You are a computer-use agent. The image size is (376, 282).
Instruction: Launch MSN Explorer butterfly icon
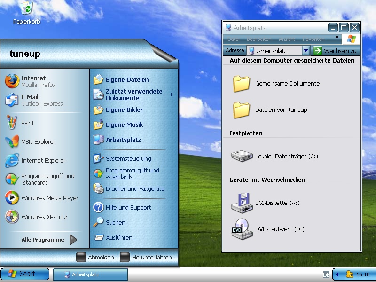tap(12, 141)
